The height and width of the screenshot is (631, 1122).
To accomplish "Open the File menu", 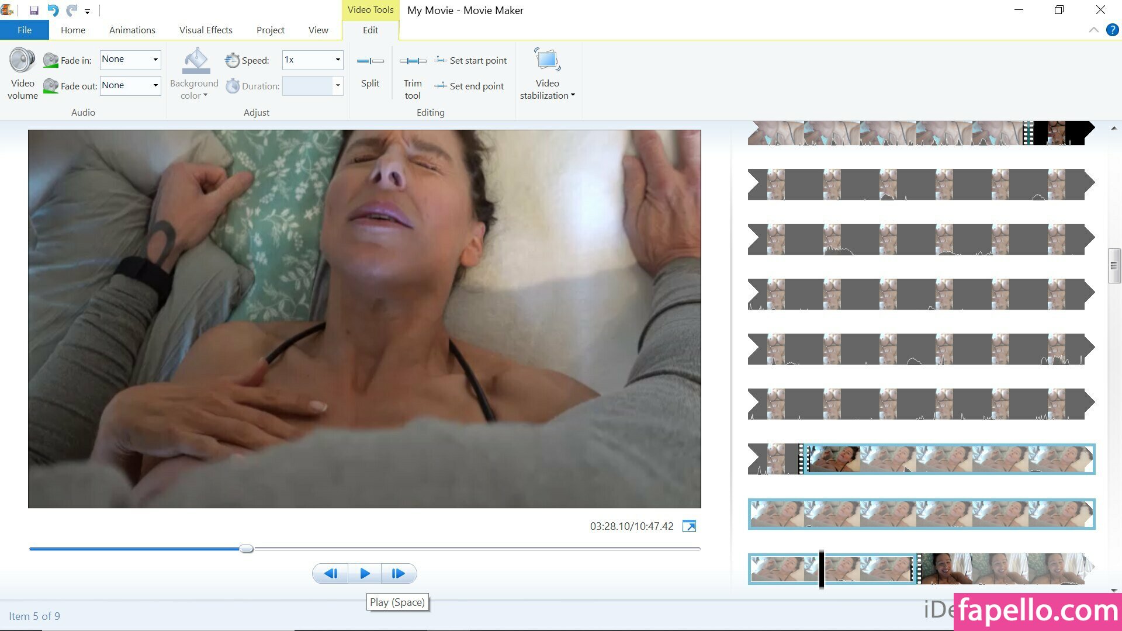I will (25, 30).
